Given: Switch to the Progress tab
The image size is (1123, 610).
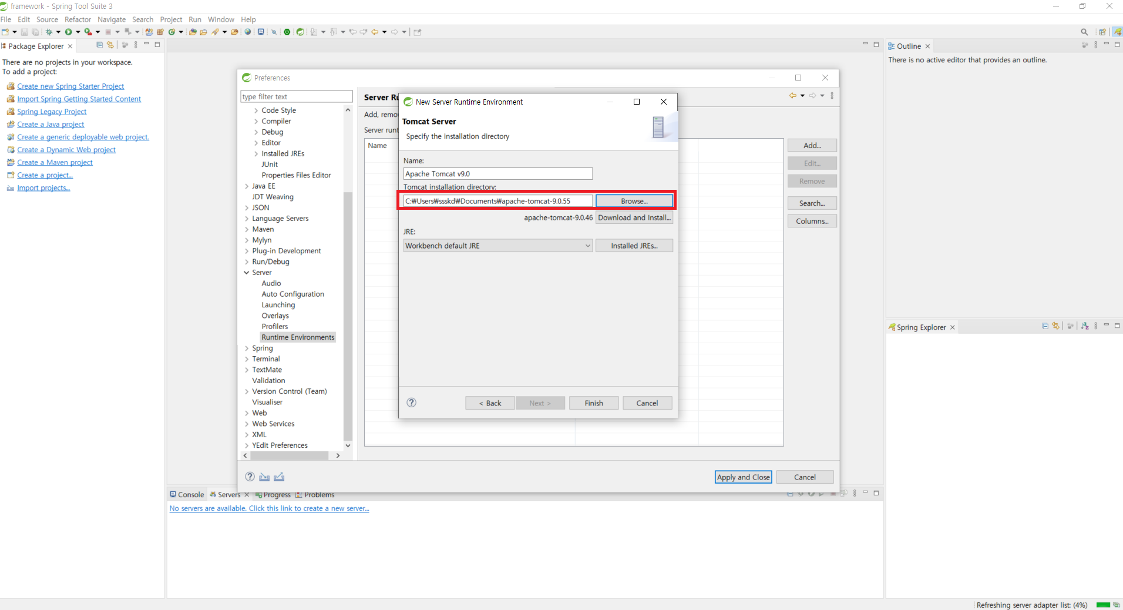Looking at the screenshot, I should 273,495.
